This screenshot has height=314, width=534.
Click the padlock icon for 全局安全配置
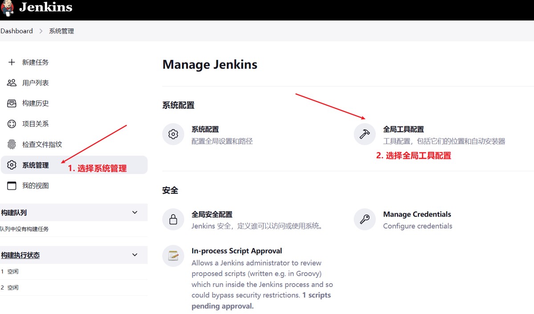coord(173,219)
